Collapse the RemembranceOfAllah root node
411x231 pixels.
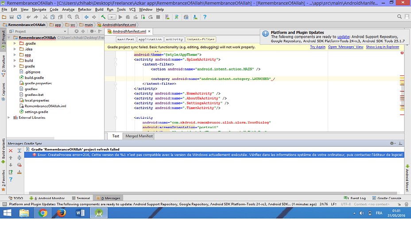tap(9, 38)
